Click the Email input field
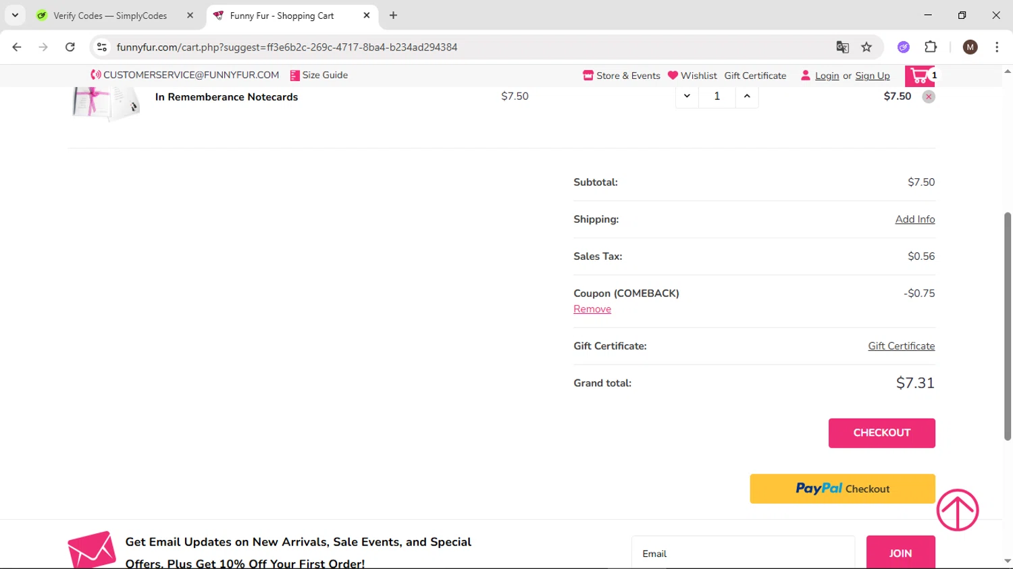The width and height of the screenshot is (1013, 569). point(743,553)
